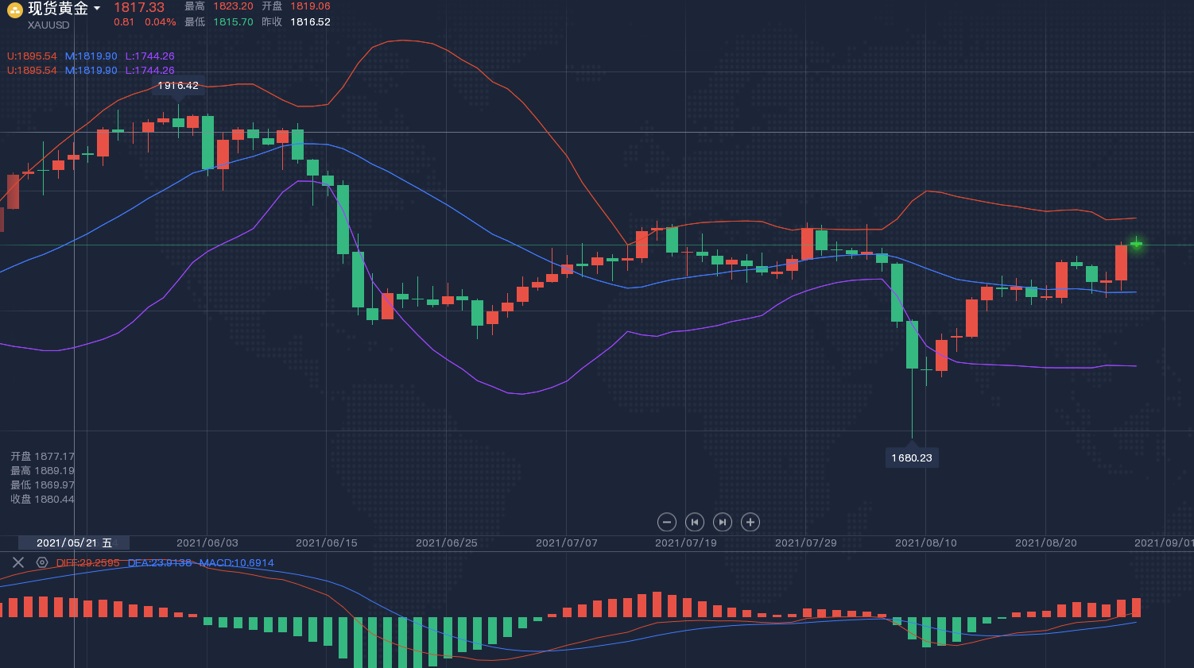Click the 1916.42 high price marker

(x=178, y=86)
